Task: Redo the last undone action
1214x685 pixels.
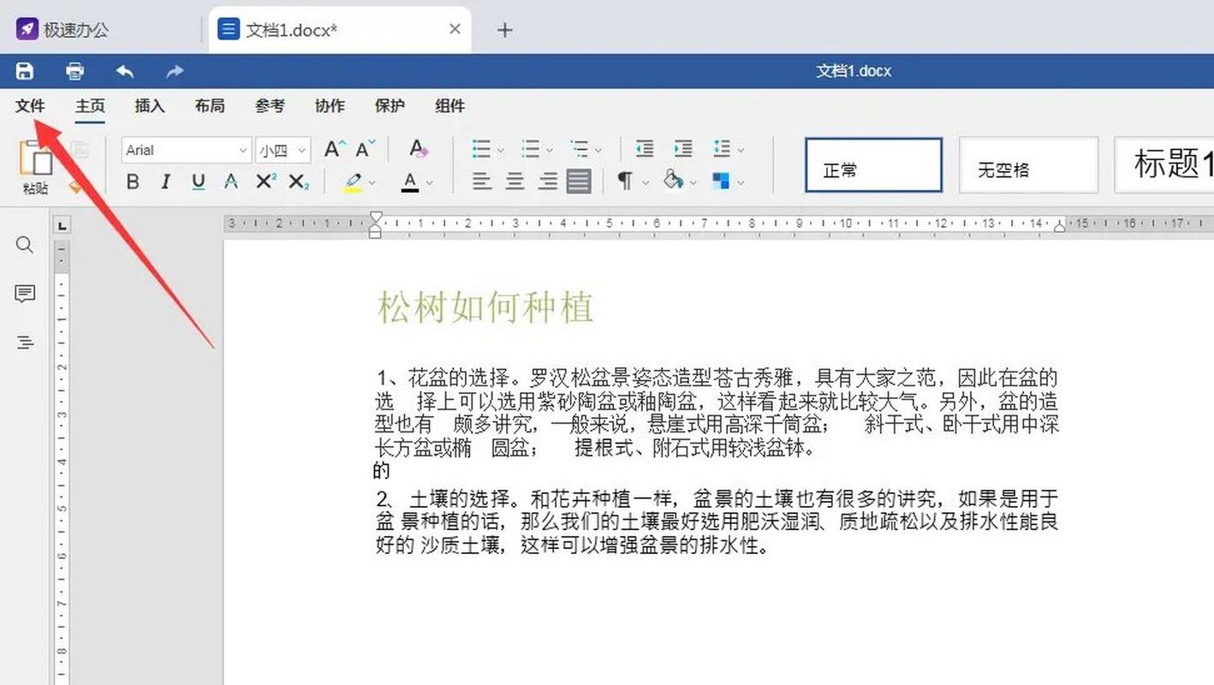Action: pyautogui.click(x=175, y=71)
